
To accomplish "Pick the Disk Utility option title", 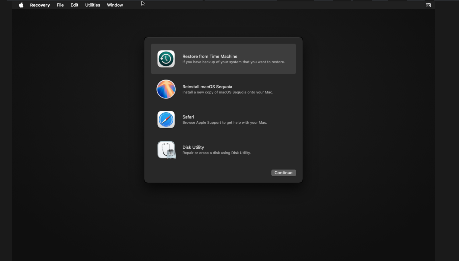I will [x=193, y=147].
